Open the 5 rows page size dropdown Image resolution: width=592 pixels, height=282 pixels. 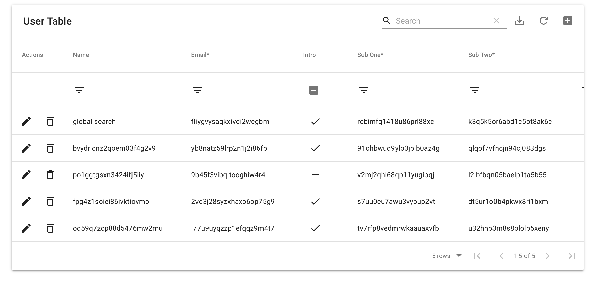tap(446, 256)
